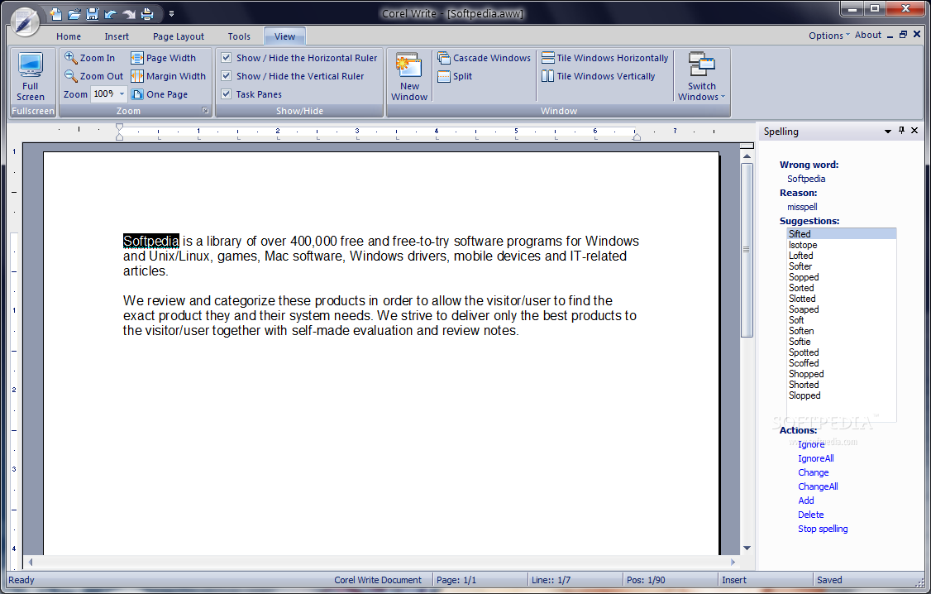This screenshot has height=594, width=931.
Task: Click Zoom Out
Action: coord(93,76)
